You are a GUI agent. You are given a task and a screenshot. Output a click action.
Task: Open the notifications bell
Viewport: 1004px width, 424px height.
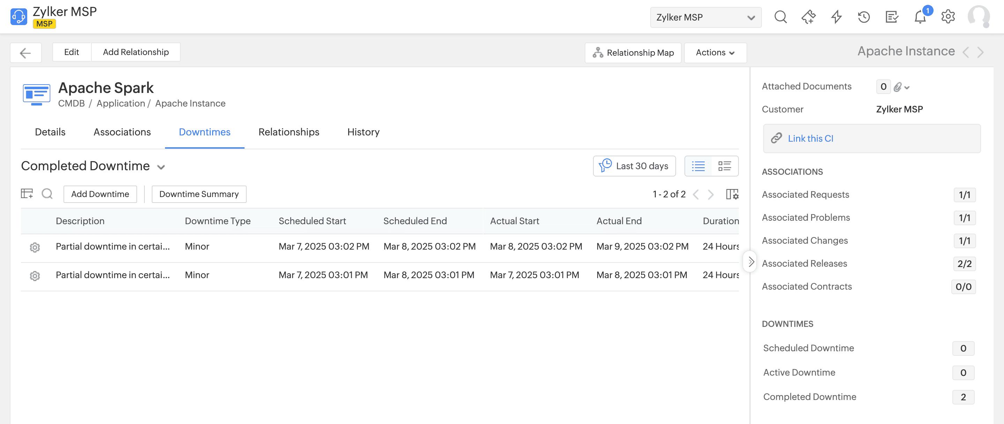pos(920,17)
